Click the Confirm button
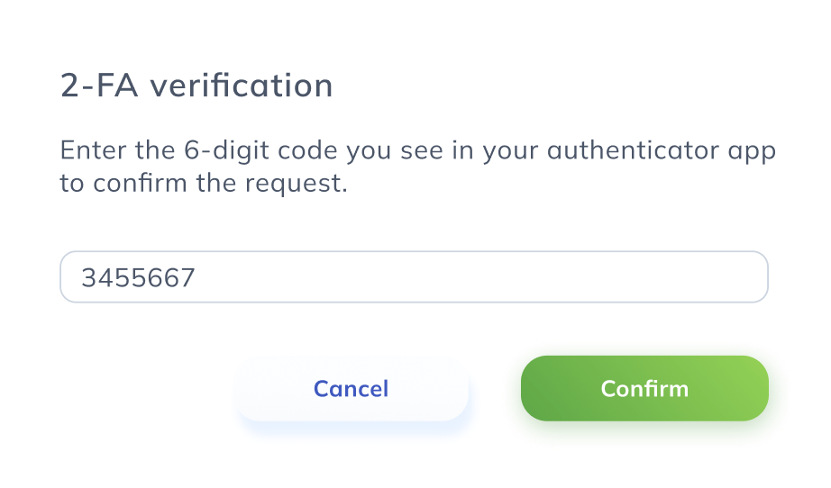The height and width of the screenshot is (488, 831). 644,388
